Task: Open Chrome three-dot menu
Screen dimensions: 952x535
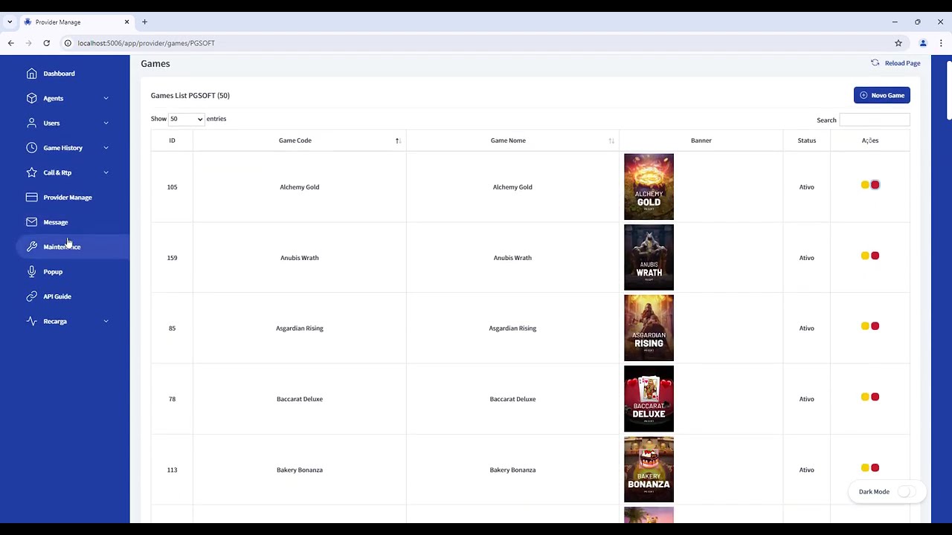Action: tap(941, 43)
